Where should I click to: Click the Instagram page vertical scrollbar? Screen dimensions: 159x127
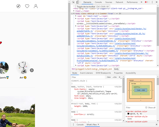coord(69,24)
